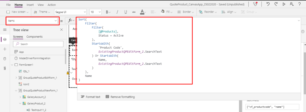
Task: Open the New screen dropdown
Action: 18,12
